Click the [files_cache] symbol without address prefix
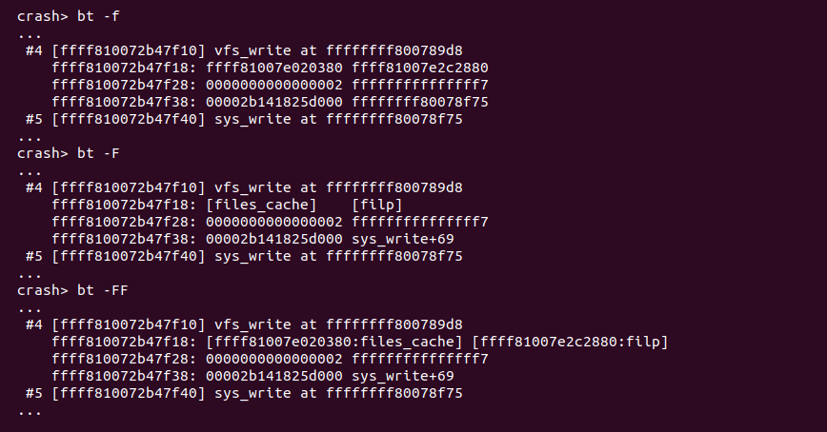This screenshot has width=827, height=432. tap(260, 205)
